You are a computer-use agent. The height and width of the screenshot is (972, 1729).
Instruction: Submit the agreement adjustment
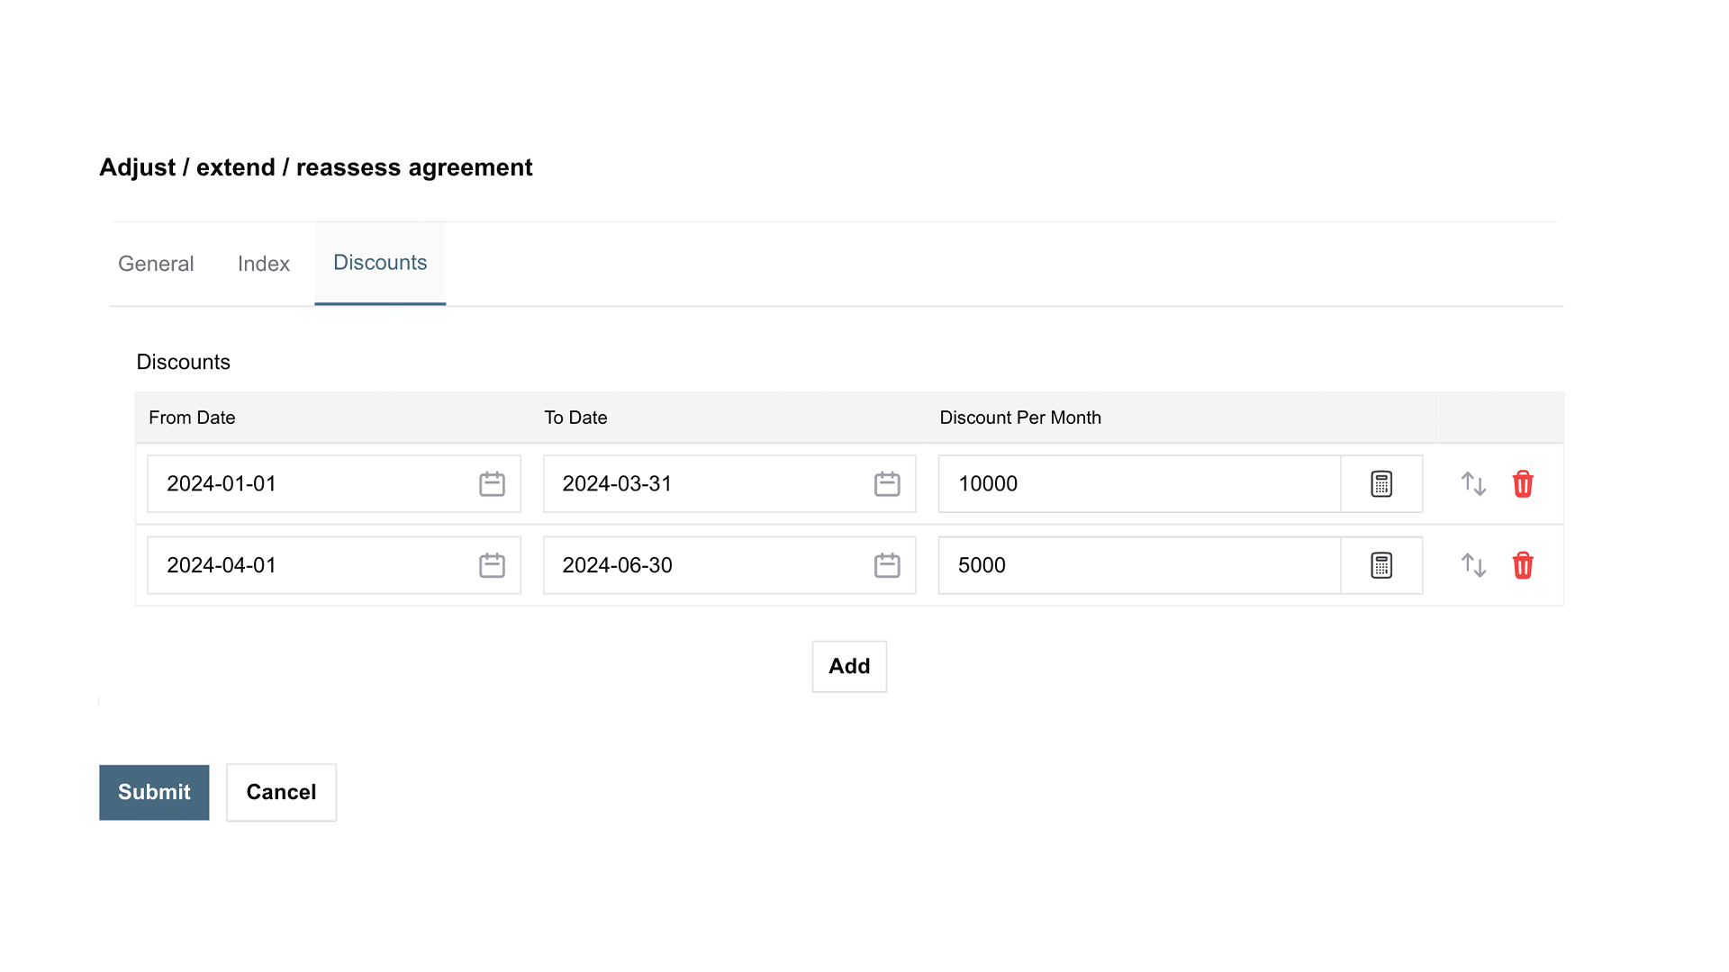[x=154, y=792]
